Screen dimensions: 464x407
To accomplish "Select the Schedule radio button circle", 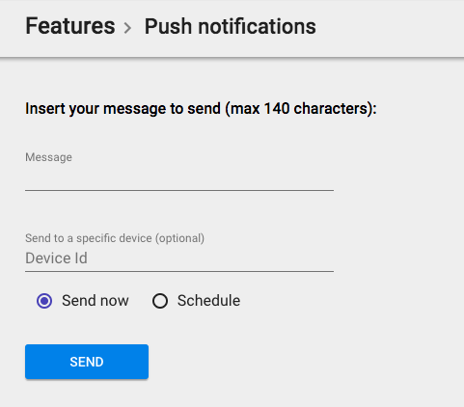I will click(x=160, y=301).
